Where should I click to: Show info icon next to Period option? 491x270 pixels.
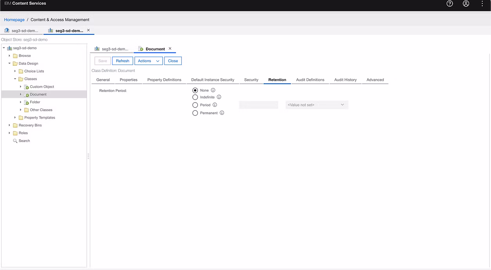(x=215, y=105)
